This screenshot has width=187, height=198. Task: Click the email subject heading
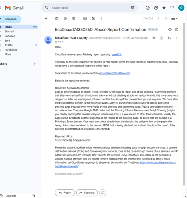point(100,30)
